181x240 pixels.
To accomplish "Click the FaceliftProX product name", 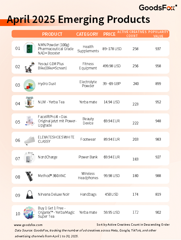I will click(x=57, y=121).
